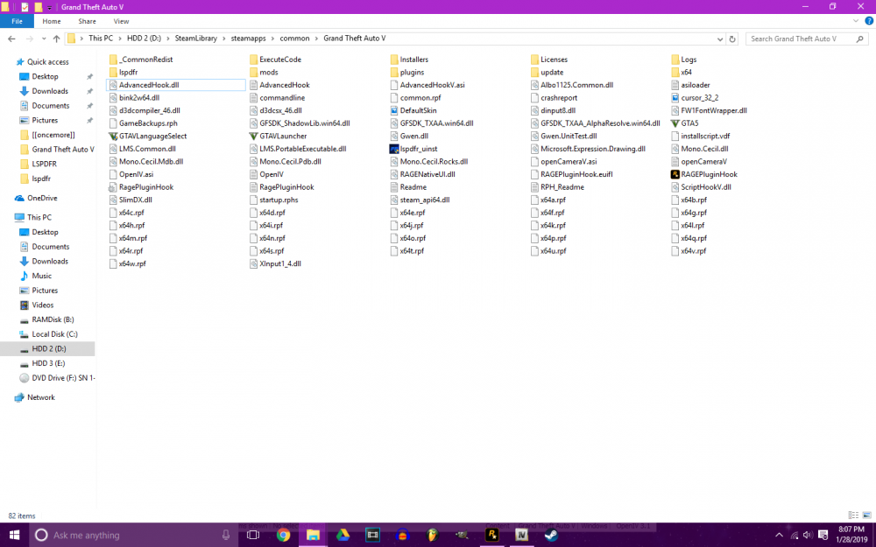Open Steam from the taskbar

551,535
